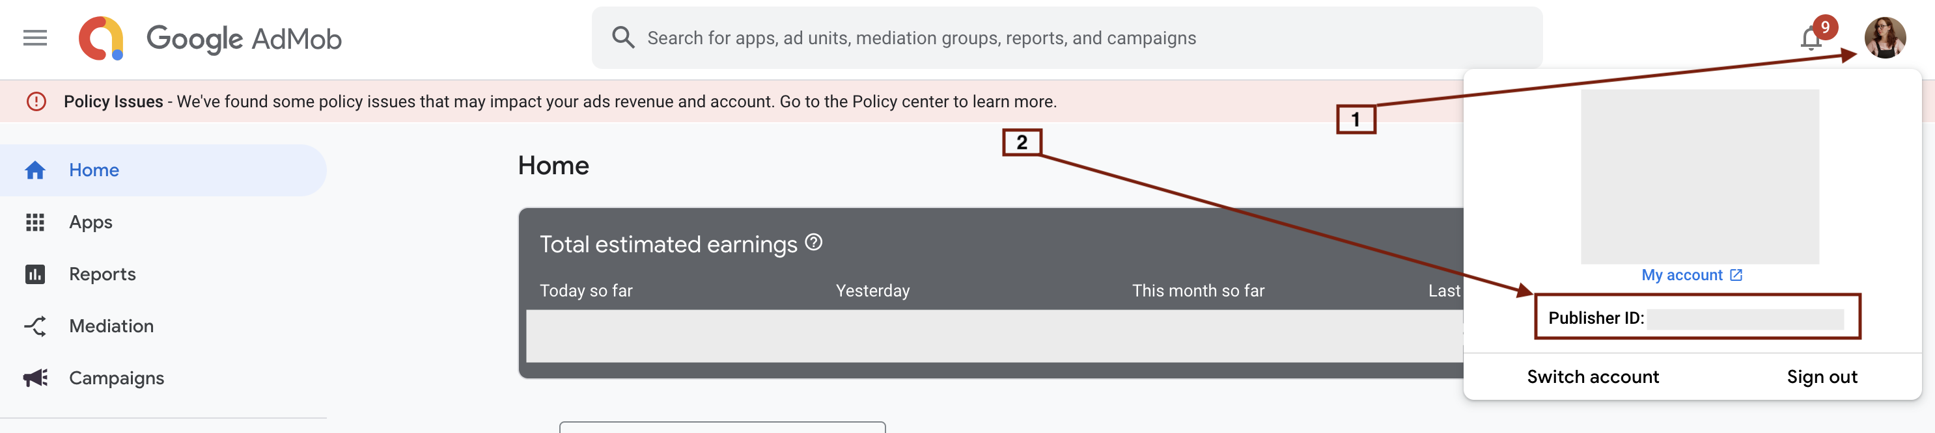Click the Google AdMob logo
Screen dimensions: 1935x433
(210, 38)
